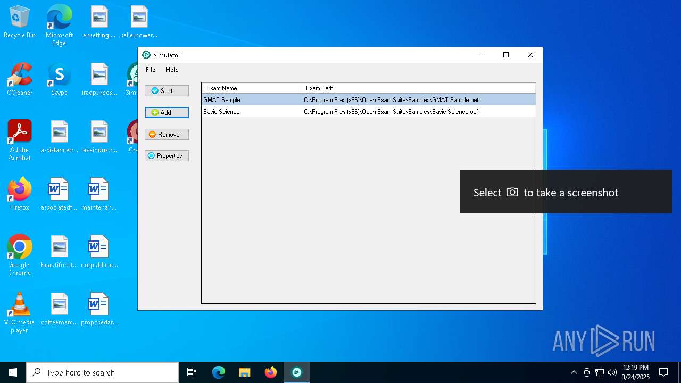Select the GMAT Sample exam name

(222, 100)
